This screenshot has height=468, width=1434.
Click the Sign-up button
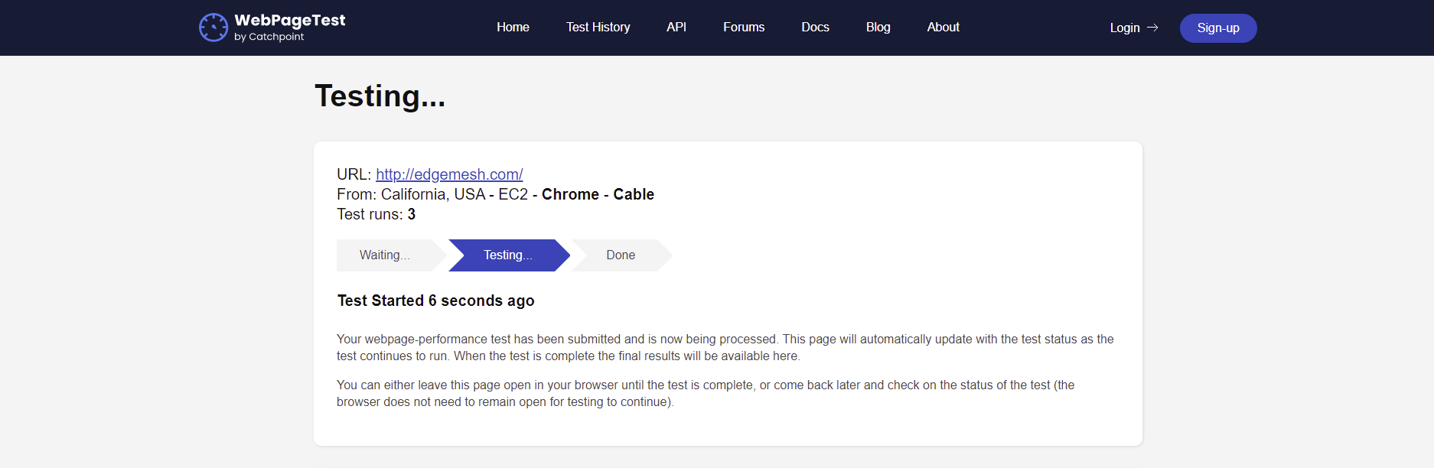tap(1218, 28)
